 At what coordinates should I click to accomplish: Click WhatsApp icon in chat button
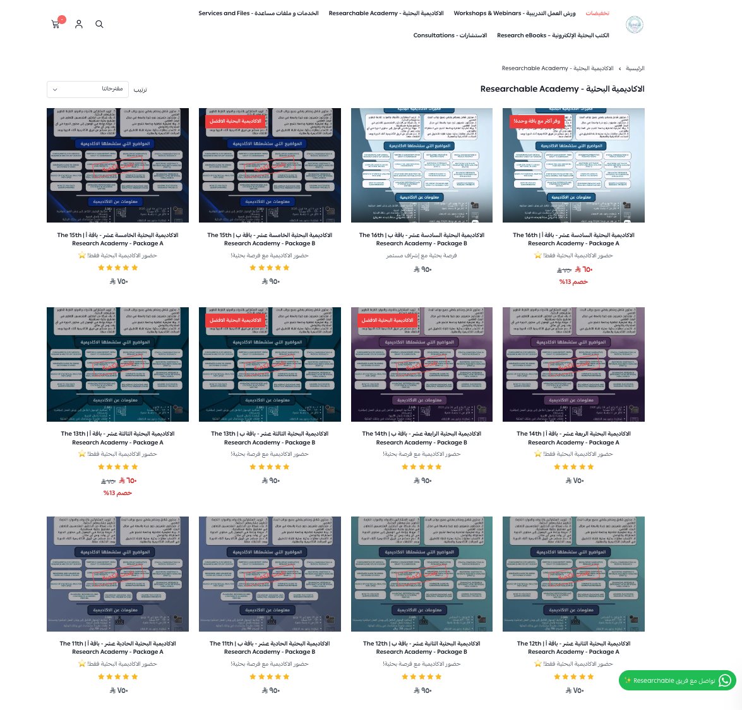[x=724, y=681]
